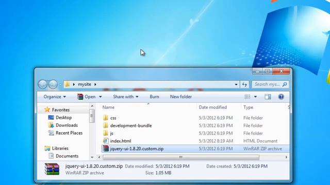
Task: Sort by the Name column header
Action: point(108,107)
